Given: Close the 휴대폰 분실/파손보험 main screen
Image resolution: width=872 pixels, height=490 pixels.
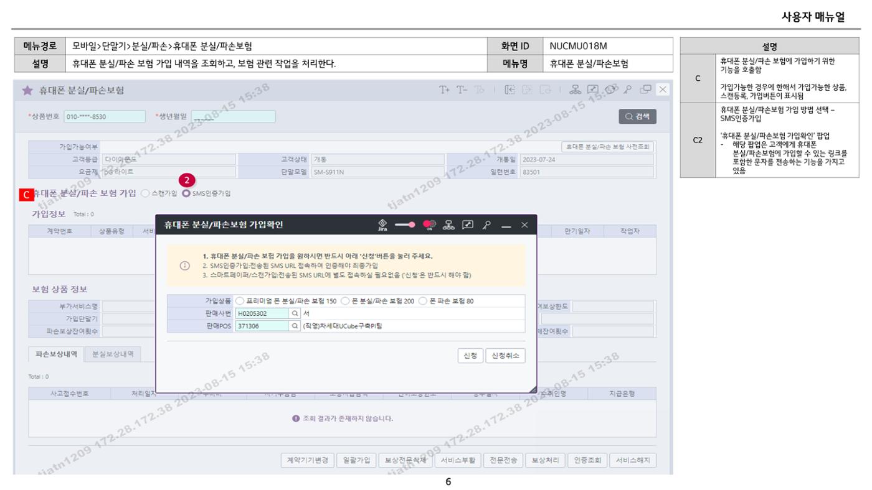Looking at the screenshot, I should click(x=663, y=90).
